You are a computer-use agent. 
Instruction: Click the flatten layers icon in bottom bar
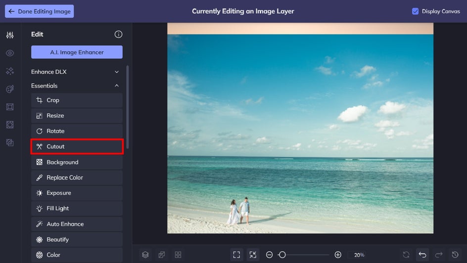(x=162, y=255)
